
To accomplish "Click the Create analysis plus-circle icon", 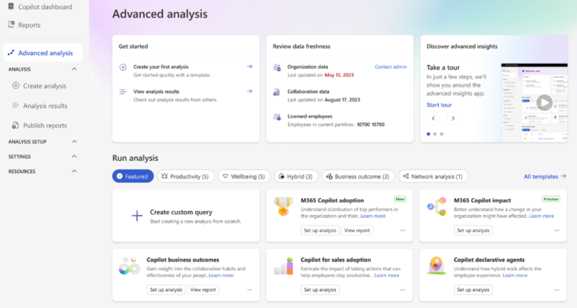I will tap(16, 86).
